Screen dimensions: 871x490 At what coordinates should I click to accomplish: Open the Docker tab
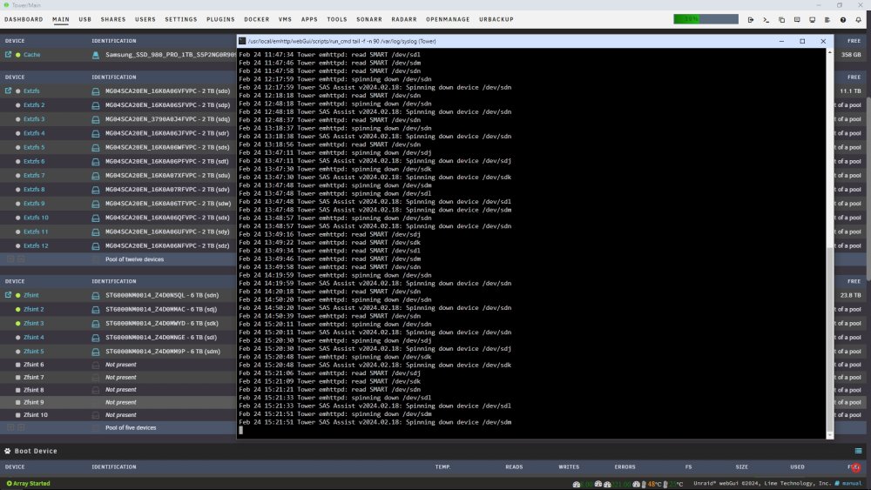257,19
